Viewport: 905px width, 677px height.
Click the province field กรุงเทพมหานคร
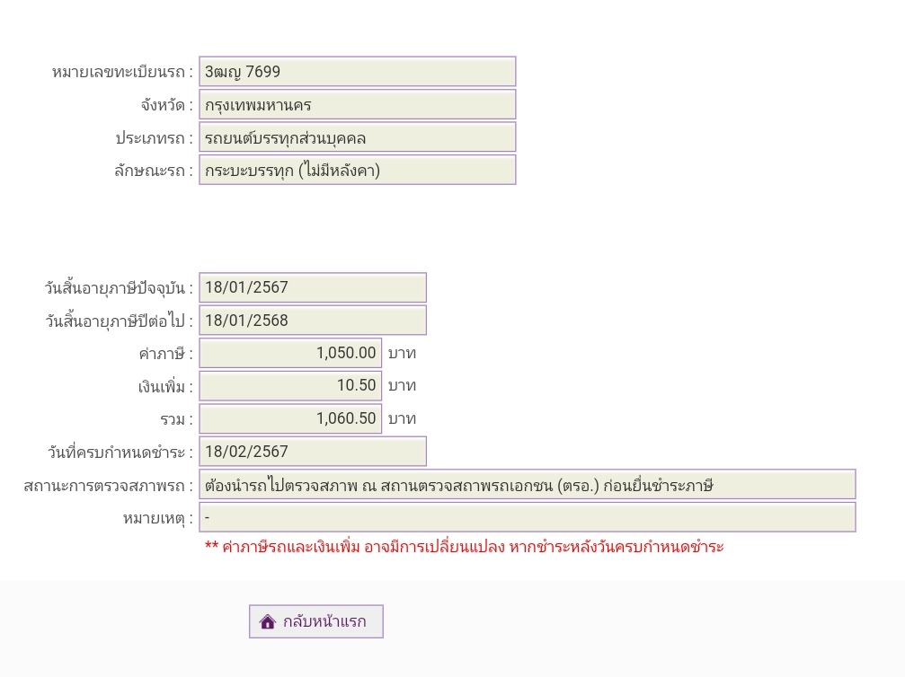click(x=358, y=104)
